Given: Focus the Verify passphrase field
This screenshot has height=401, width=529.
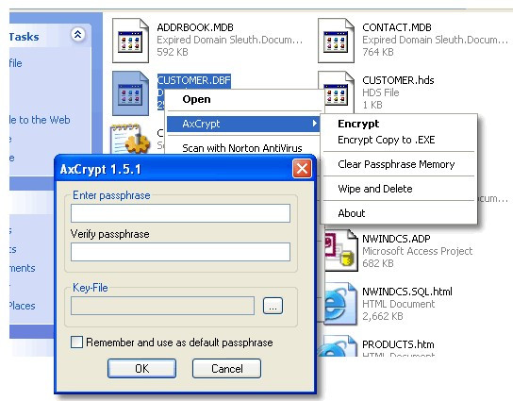Looking at the screenshot, I should coord(180,252).
